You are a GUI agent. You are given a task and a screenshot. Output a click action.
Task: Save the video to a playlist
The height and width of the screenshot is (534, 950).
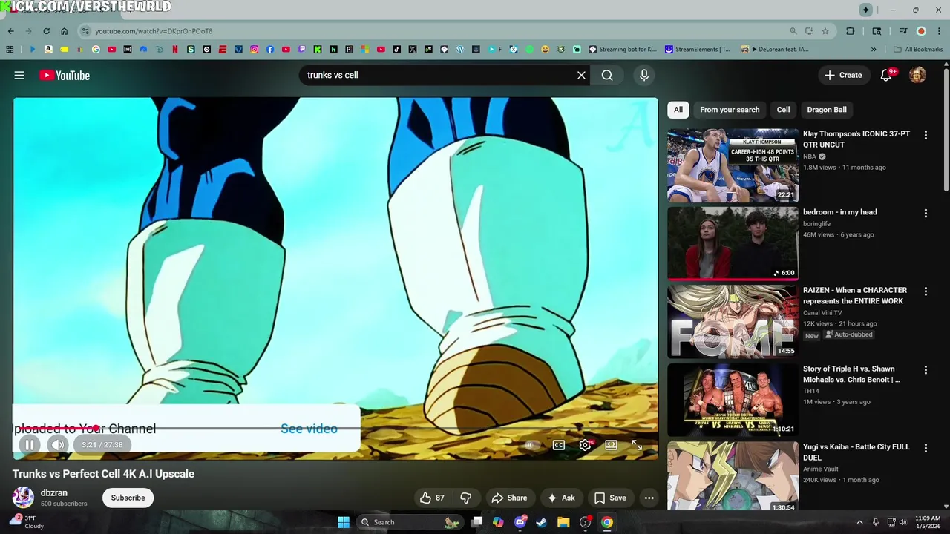pos(610,498)
